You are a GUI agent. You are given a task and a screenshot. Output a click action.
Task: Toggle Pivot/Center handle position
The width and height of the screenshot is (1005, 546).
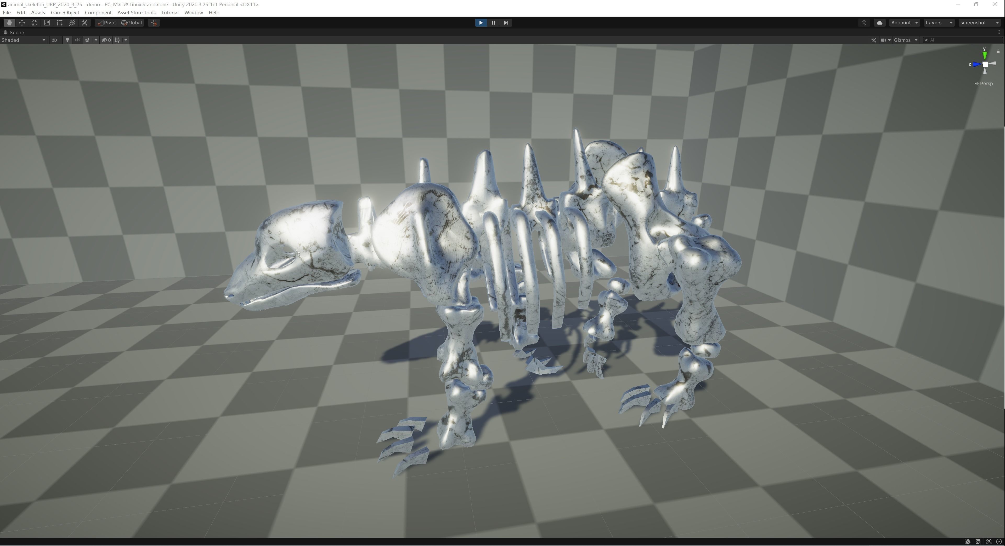tap(107, 23)
